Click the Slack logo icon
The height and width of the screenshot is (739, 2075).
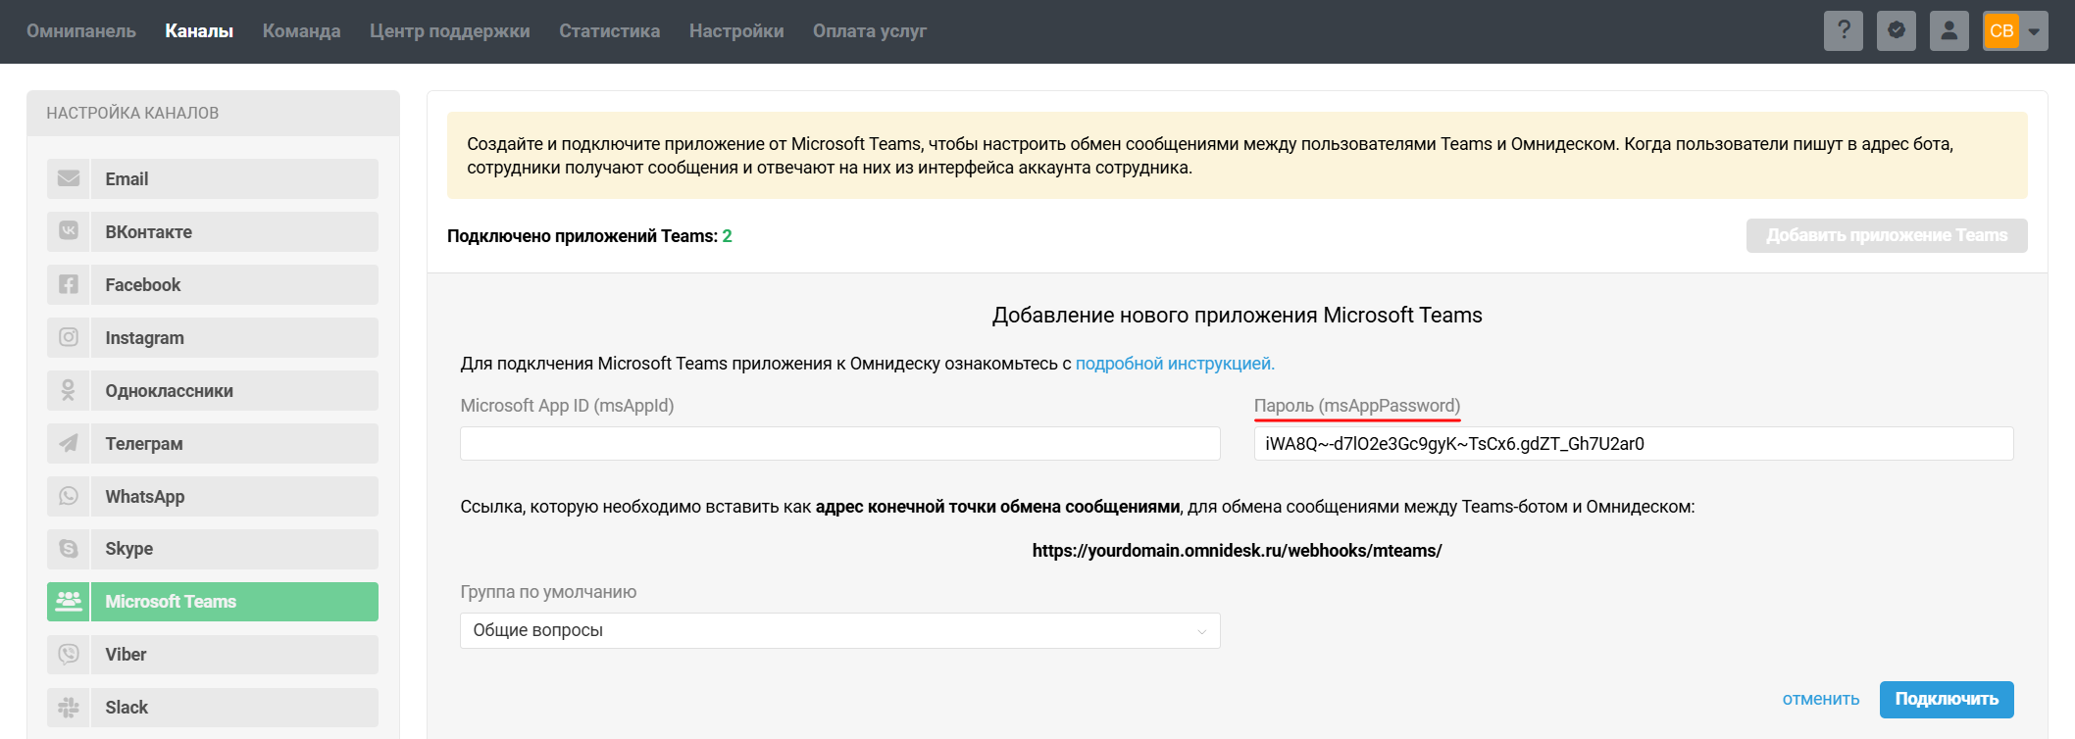69,708
